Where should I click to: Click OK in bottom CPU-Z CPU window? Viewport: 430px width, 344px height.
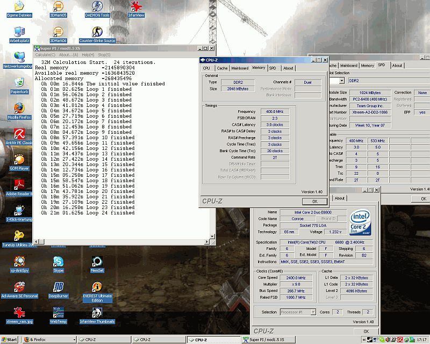pyautogui.click(x=366, y=331)
